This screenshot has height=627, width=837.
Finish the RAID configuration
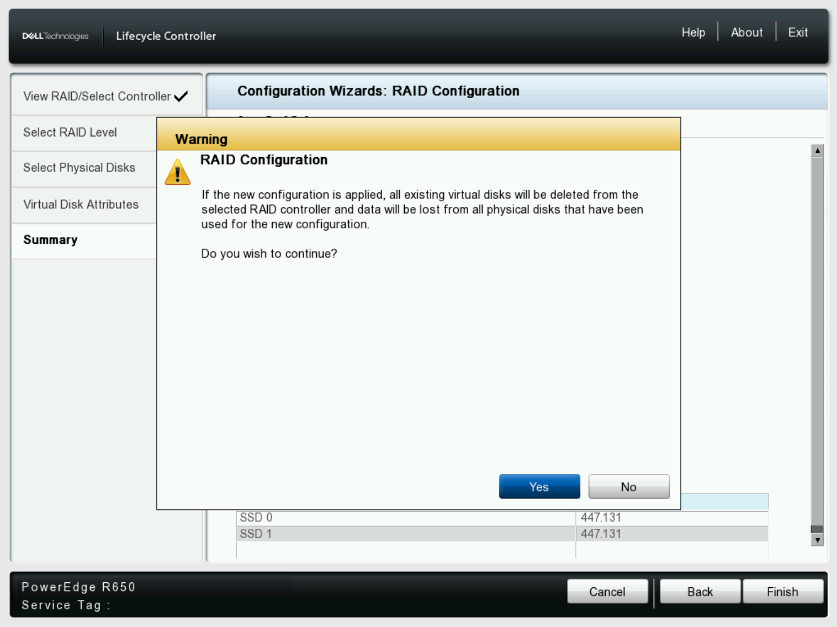[783, 591]
